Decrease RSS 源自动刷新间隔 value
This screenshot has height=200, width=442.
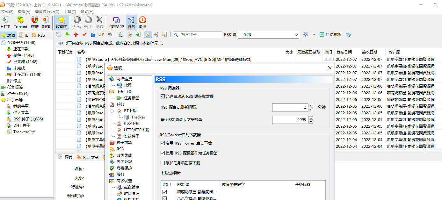[311, 109]
